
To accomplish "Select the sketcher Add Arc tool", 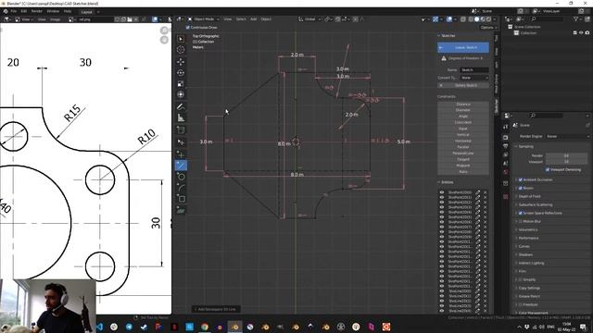I will point(181,187).
